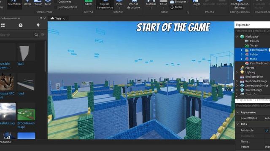Click the Explorer workspace filter field
This screenshot has width=270, height=151.
(252, 31)
